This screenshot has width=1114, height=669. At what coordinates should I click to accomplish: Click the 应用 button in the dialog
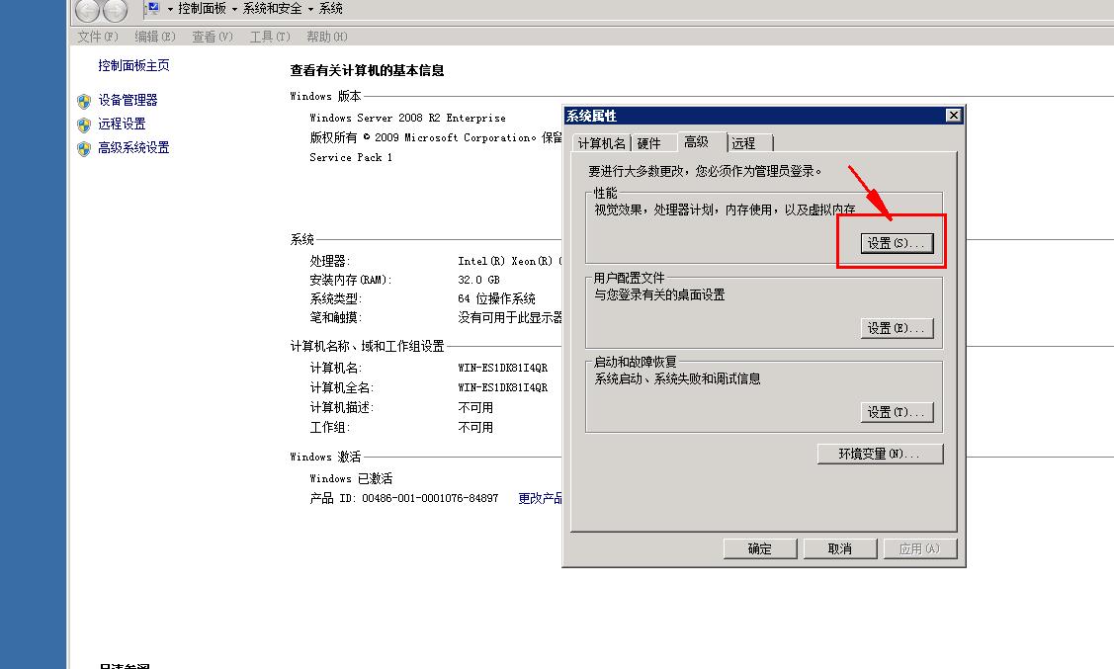pos(919,548)
